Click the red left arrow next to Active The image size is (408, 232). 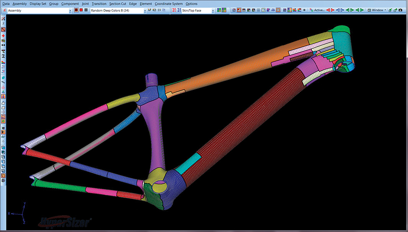point(328,10)
